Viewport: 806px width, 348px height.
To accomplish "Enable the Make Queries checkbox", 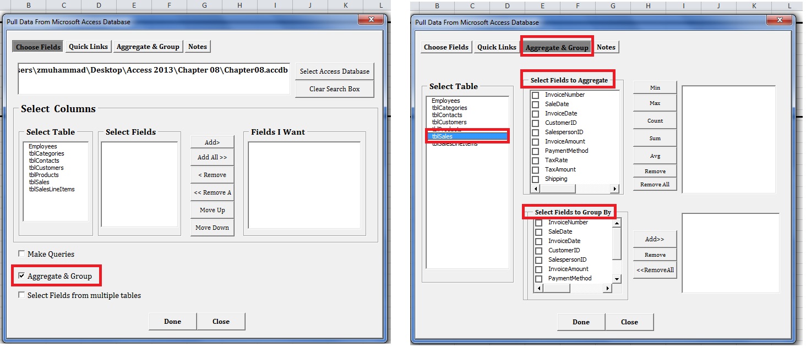I will 21,254.
